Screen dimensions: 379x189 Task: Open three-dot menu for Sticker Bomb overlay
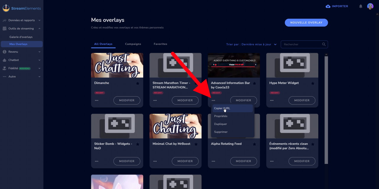tap(97, 161)
